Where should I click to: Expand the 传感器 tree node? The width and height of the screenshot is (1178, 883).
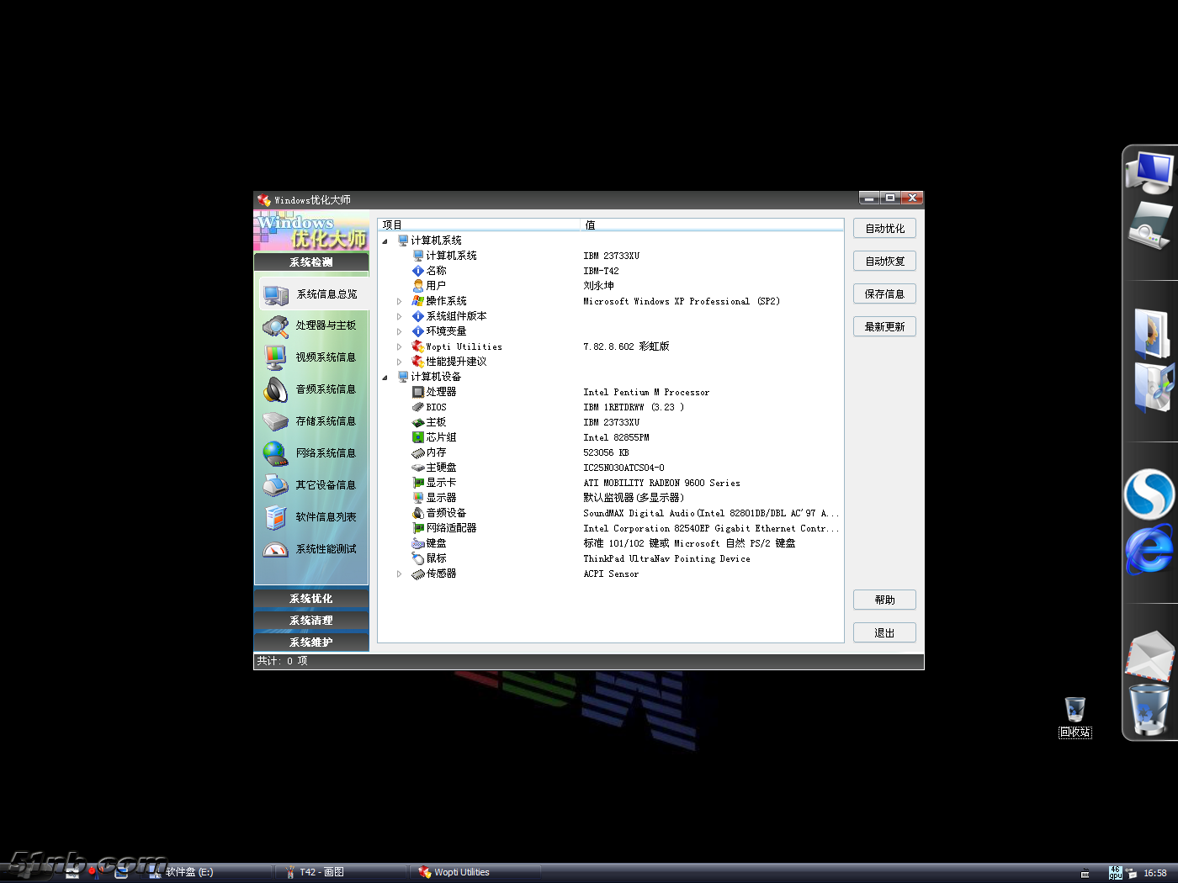coord(400,574)
